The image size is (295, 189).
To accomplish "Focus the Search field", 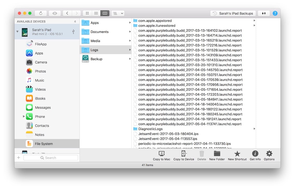I will [51, 158].
